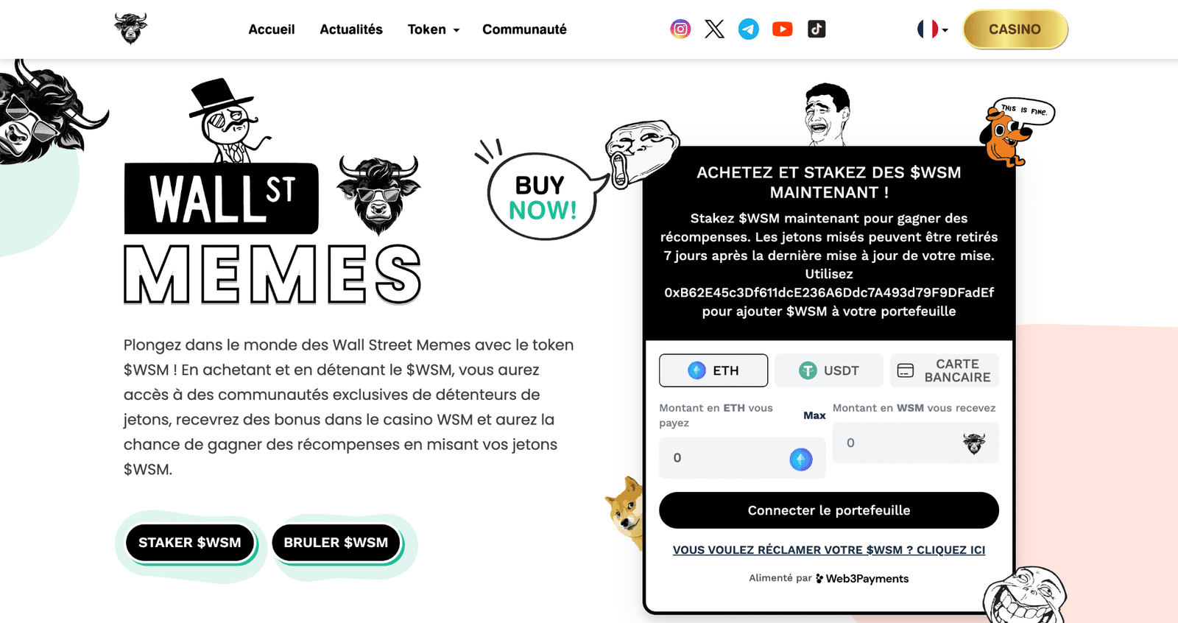Select ETH as the payment currency
This screenshot has height=623, width=1178.
tap(713, 370)
